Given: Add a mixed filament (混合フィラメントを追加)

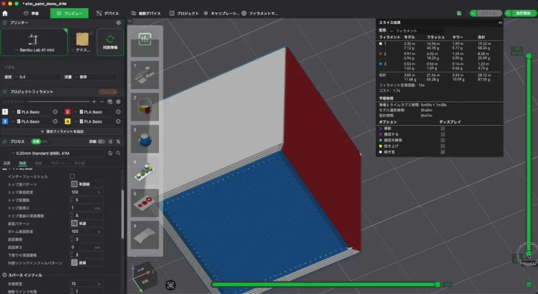Looking at the screenshot, I should [62, 131].
